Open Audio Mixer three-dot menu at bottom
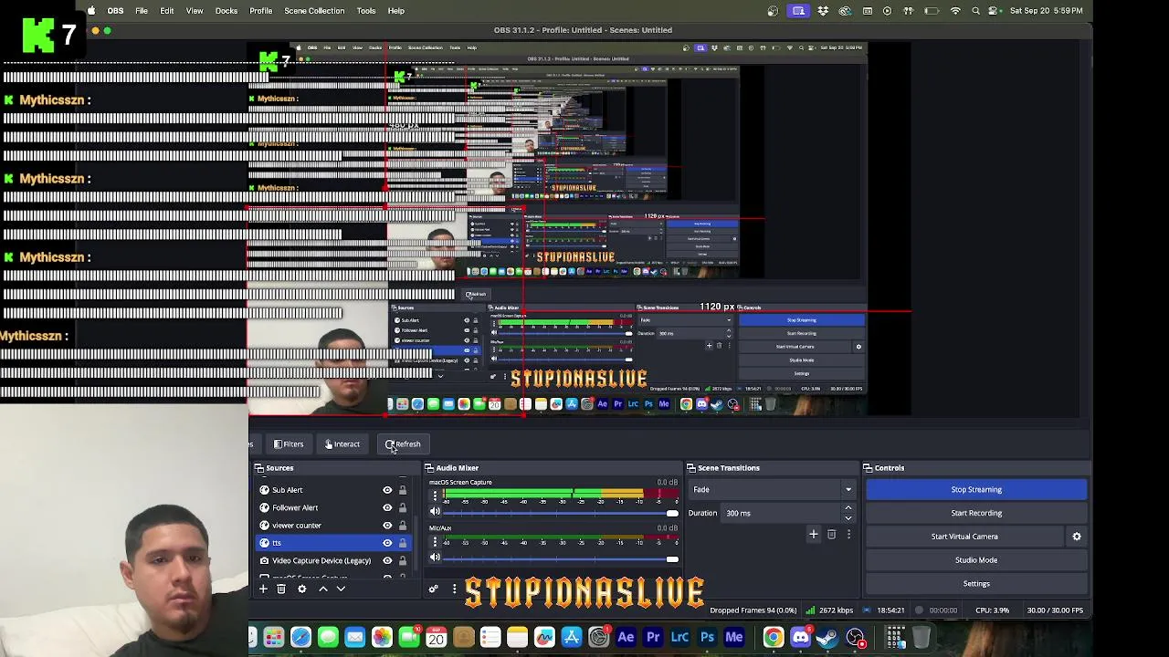1169x657 pixels. point(454,589)
